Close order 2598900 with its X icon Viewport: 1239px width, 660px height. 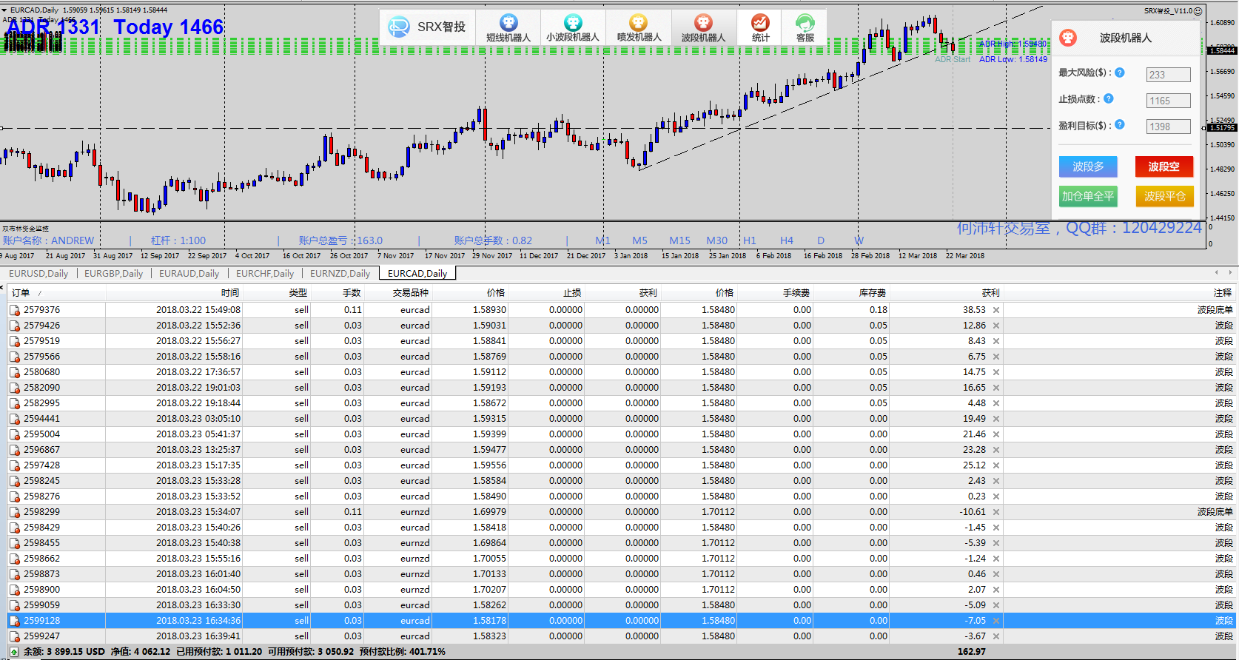996,590
